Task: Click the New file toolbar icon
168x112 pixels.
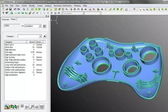Action: tap(3, 9)
